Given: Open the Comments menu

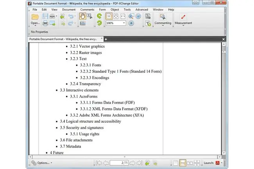Looking at the screenshot, I should pyautogui.click(x=87, y=9).
